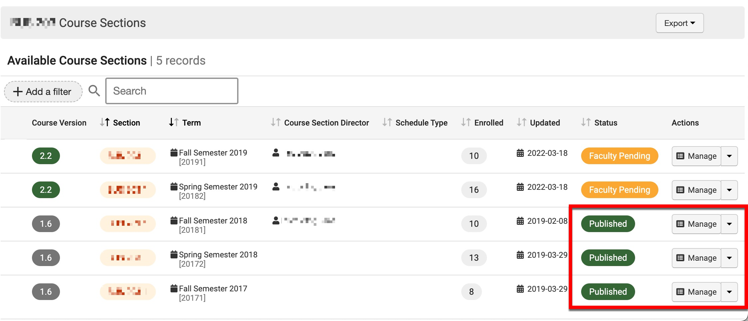Screen dimensions: 748x321
Task: Sort by Term column arrows icon
Action: [x=174, y=123]
